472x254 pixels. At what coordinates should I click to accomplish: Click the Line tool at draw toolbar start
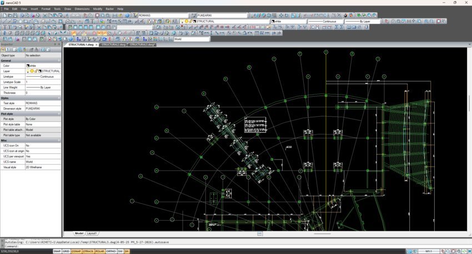4,21
